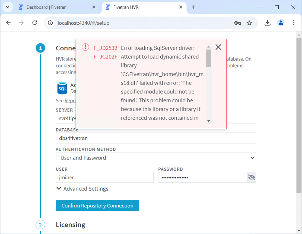View site information icon
This screenshot has width=302, height=234.
(x=50, y=23)
